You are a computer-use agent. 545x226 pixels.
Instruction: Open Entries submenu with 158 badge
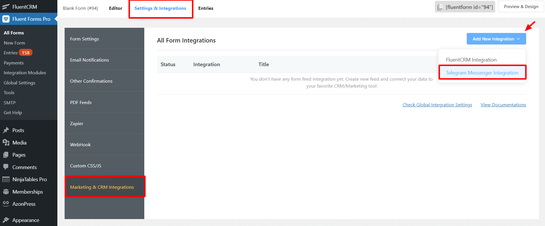click(18, 53)
